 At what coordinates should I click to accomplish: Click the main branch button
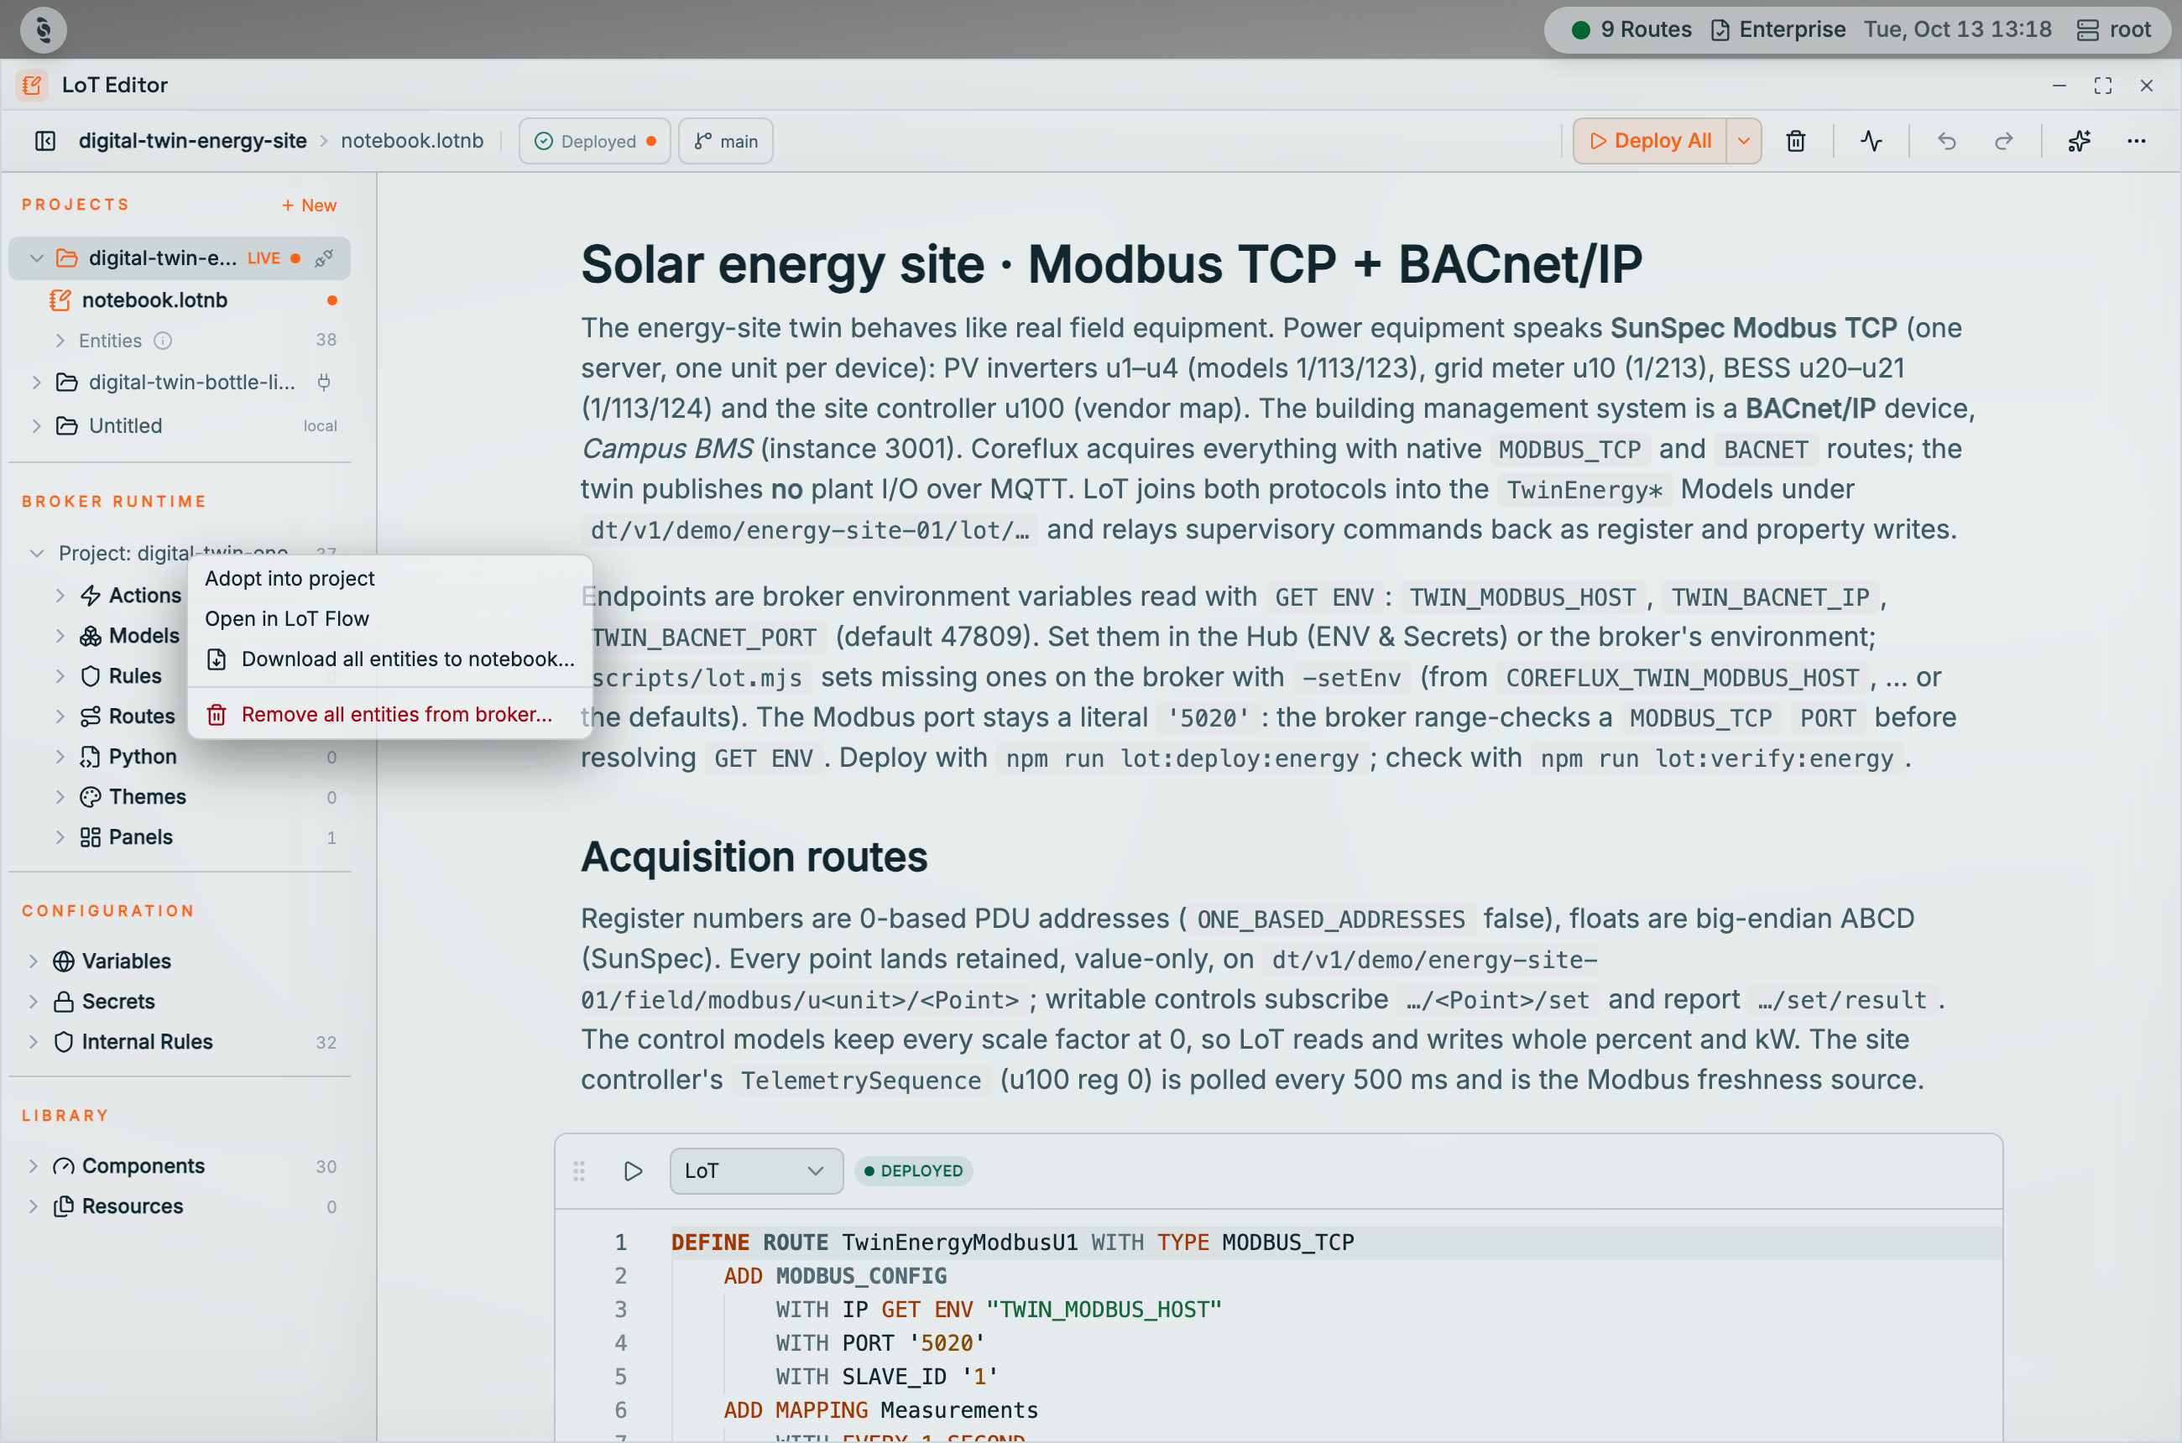725,141
